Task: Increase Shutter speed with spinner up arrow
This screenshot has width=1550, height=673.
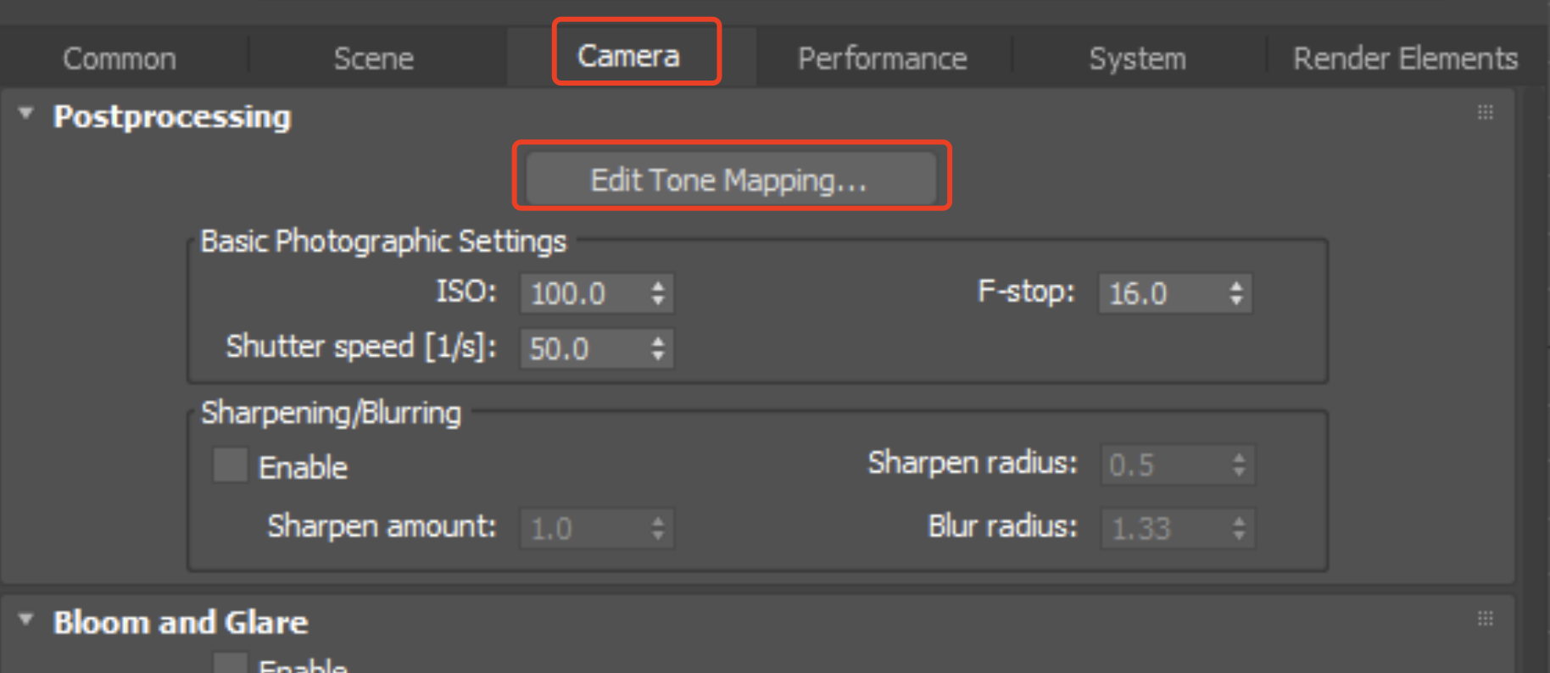Action: [659, 342]
